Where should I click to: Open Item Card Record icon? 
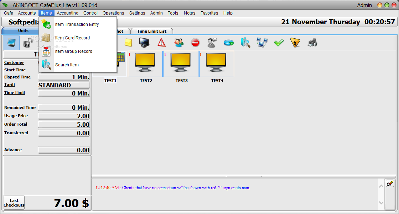click(x=46, y=38)
